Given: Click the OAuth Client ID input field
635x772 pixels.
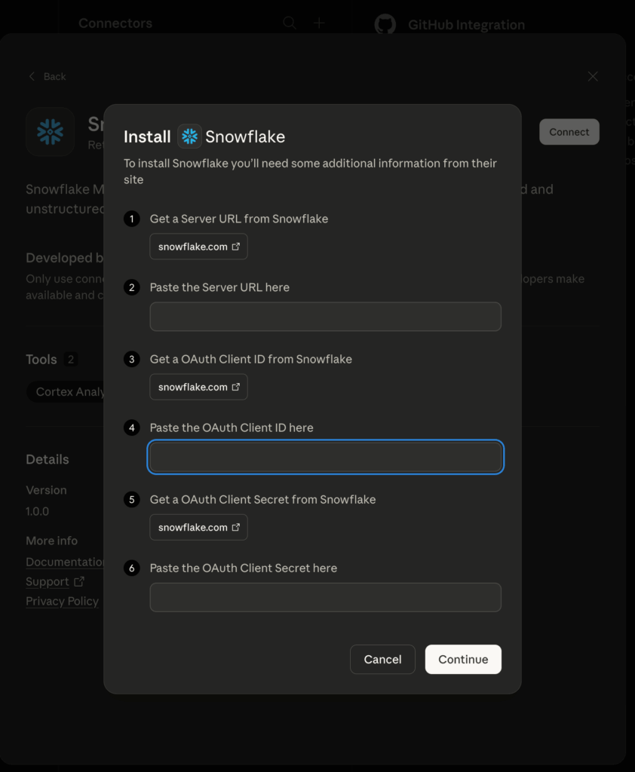Looking at the screenshot, I should click(325, 457).
